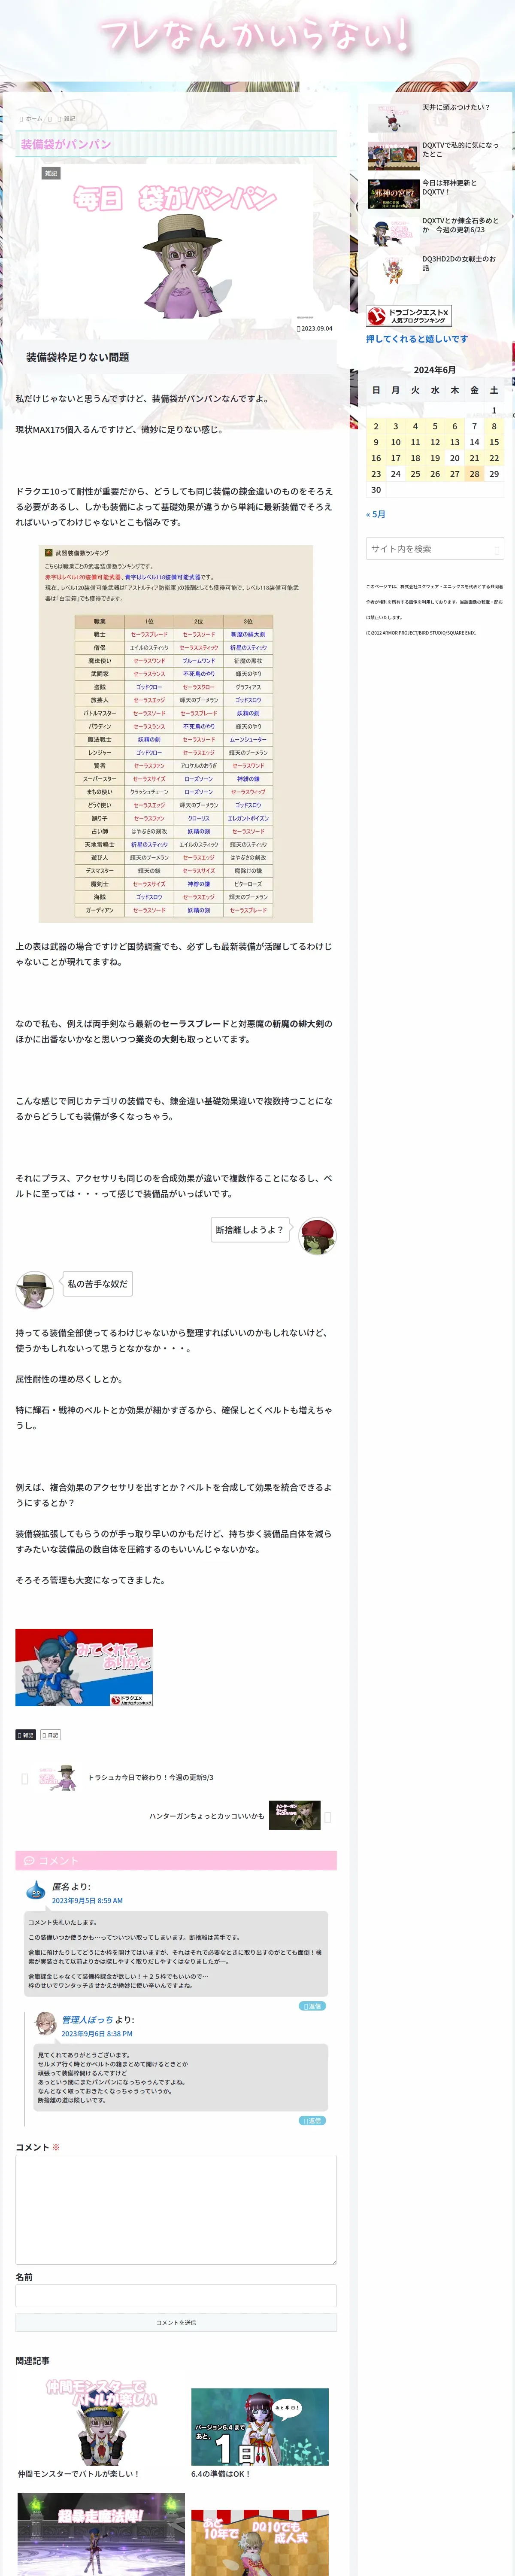Click the Dragon Quest X blog ranking banner
515x2576 pixels.
pos(408,316)
